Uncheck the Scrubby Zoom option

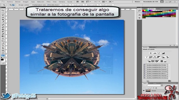click(x=48, y=5)
